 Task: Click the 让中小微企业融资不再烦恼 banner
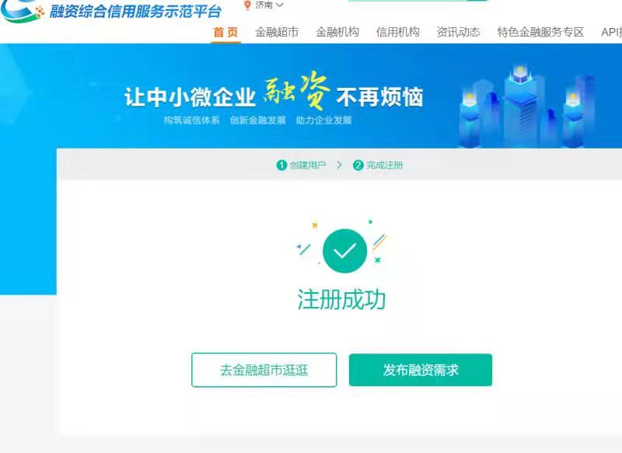[274, 93]
